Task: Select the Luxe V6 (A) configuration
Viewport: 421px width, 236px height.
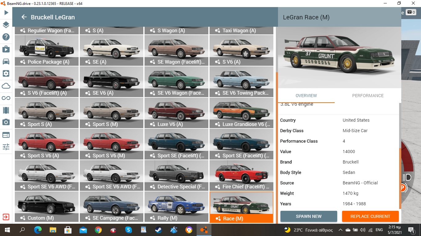Action: 177,113
